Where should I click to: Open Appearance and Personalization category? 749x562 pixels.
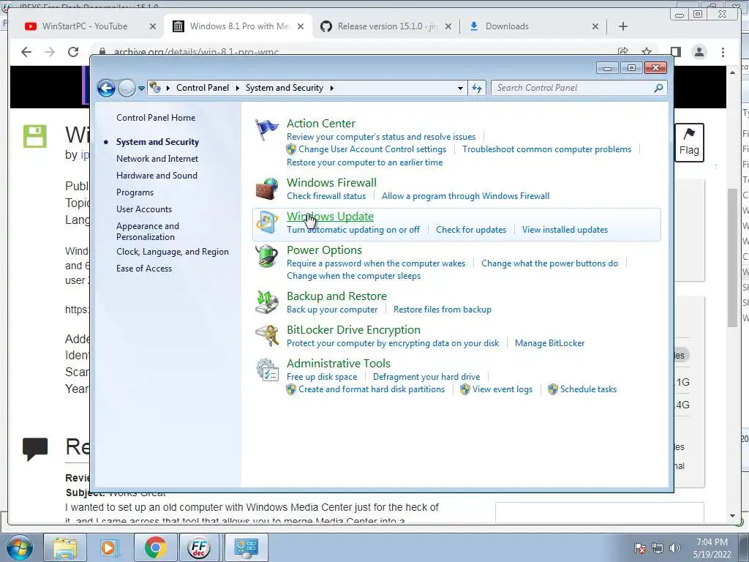click(148, 231)
